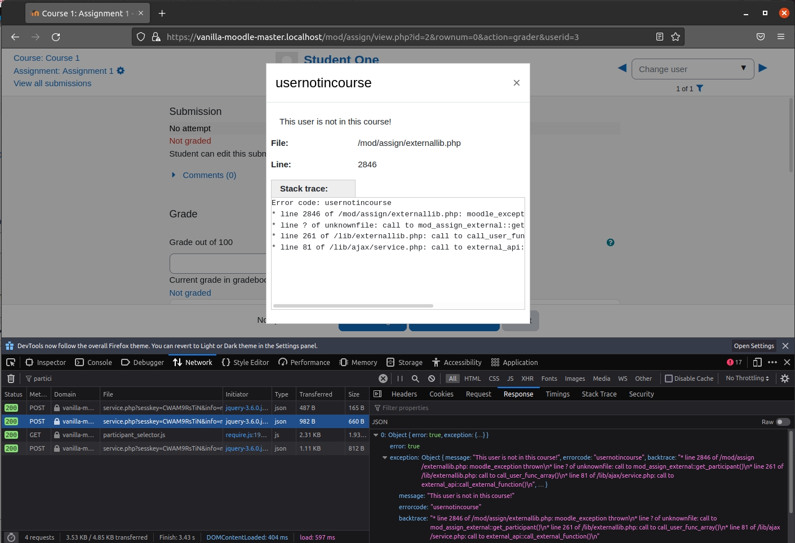The image size is (795, 543).
Task: Clear the network filter text
Action: tap(383, 379)
